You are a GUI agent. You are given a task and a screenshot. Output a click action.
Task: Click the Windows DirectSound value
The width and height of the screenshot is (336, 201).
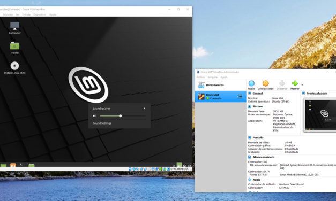(291, 184)
